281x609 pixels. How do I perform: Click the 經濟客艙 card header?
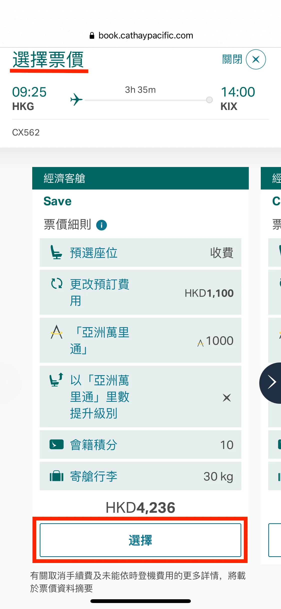click(140, 178)
